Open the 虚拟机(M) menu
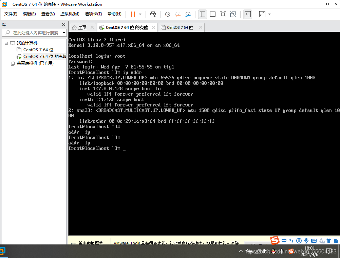Viewport: 340px width, 258px height. pos(70,14)
